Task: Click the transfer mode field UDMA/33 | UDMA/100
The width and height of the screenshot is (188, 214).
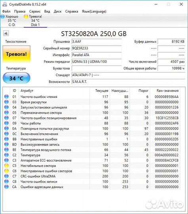Action: [x=97, y=61]
